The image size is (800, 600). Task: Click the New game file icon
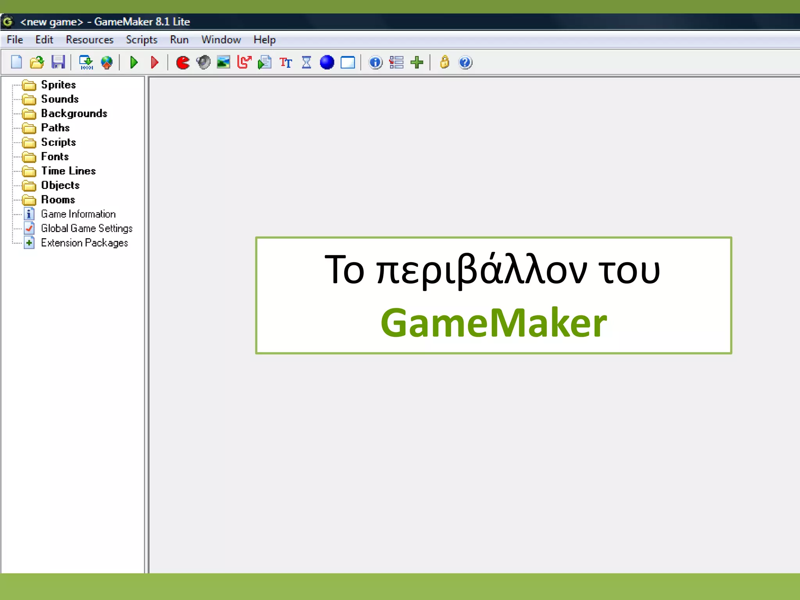(16, 62)
